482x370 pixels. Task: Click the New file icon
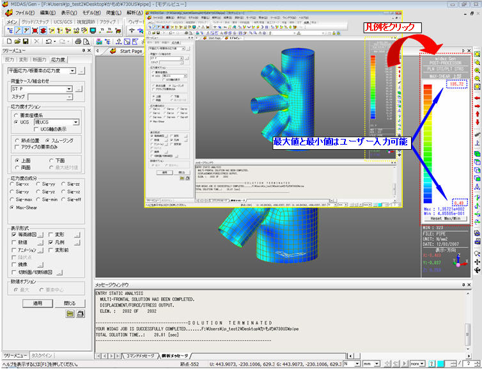(x=9, y=41)
